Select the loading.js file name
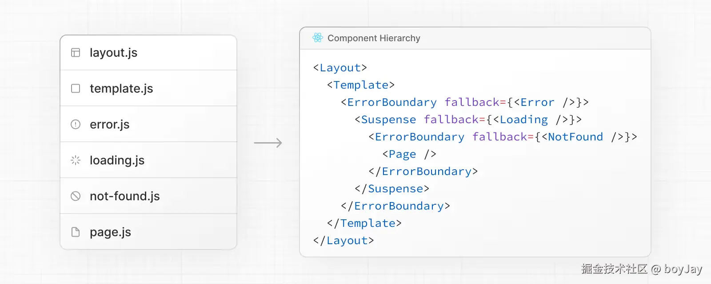The image size is (711, 284). [117, 160]
